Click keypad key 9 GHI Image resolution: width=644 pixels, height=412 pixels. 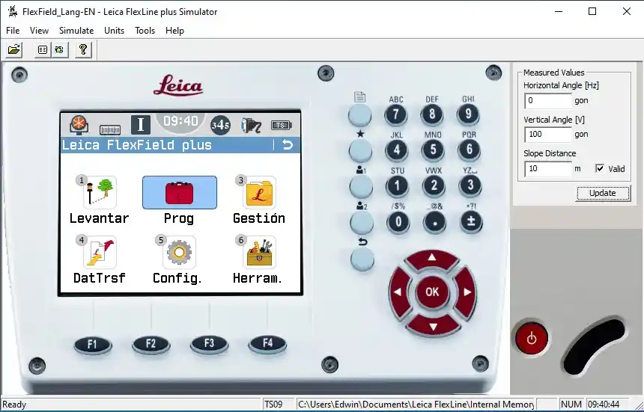click(468, 114)
